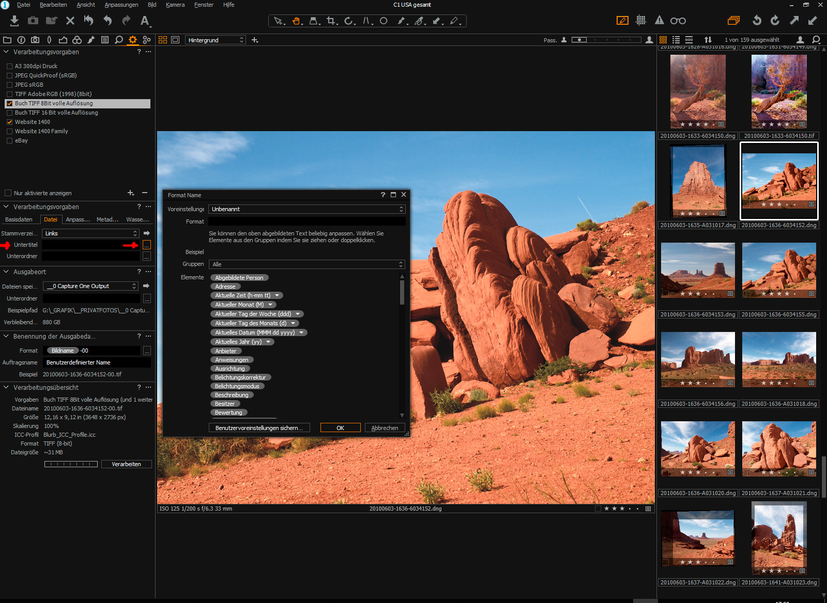Switch to the Wasse... watermark tab
827x603 pixels.
[x=137, y=219]
